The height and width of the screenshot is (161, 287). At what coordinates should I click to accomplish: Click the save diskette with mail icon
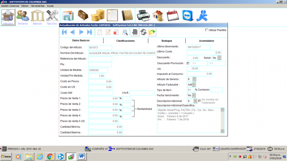pyautogui.click(x=68, y=16)
